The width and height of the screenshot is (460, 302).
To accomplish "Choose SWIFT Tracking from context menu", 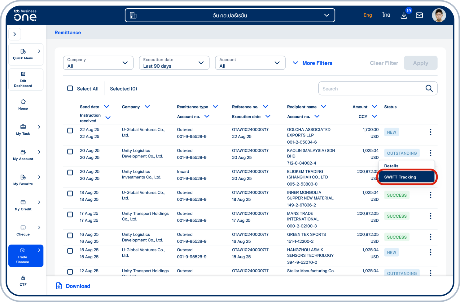I will pyautogui.click(x=406, y=177).
